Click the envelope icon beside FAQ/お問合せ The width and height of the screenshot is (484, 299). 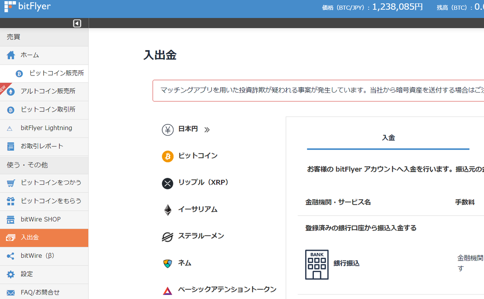coord(11,293)
